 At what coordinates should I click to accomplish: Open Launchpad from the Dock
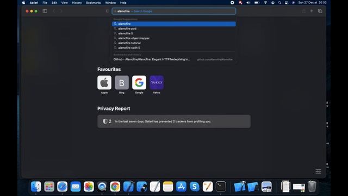coord(49,186)
